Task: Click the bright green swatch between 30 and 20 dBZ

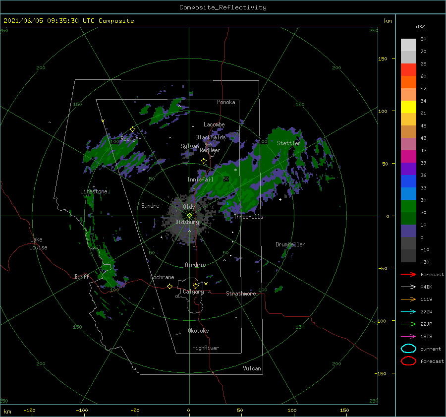Action: pyautogui.click(x=408, y=206)
